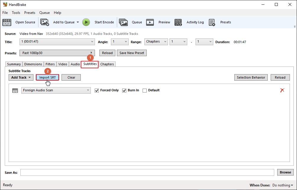Enable the Default checkbox
Image resolution: width=297 pixels, height=190 pixels.
[x=145, y=90]
